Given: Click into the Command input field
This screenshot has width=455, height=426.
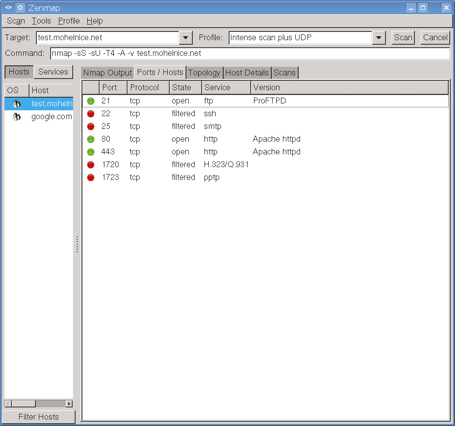Looking at the screenshot, I should pos(250,53).
